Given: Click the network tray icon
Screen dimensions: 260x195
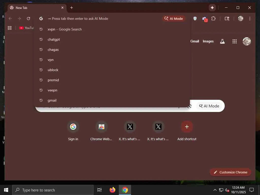Looking at the screenshot, I should point(221,190).
